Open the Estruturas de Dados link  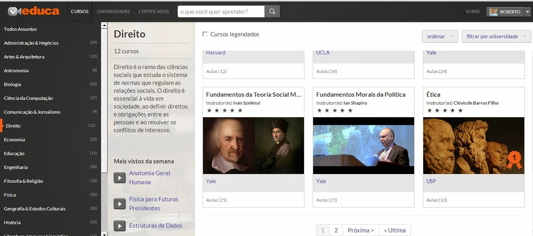pyautogui.click(x=156, y=226)
